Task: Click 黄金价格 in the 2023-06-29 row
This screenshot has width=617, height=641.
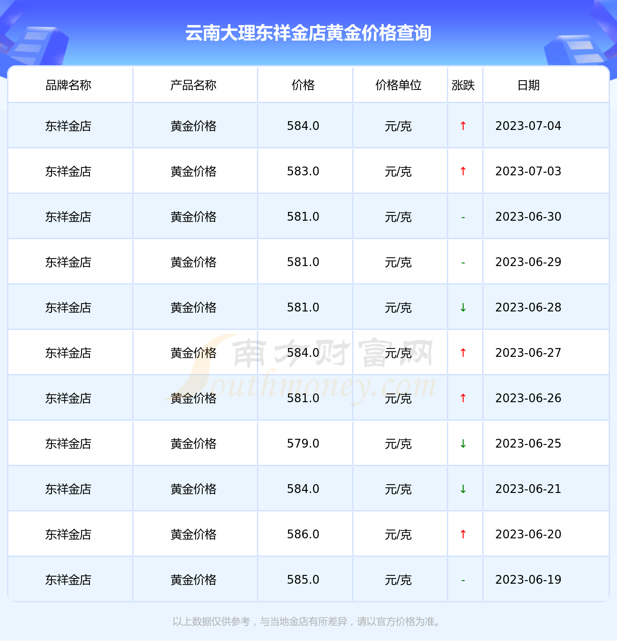Action: 193,262
